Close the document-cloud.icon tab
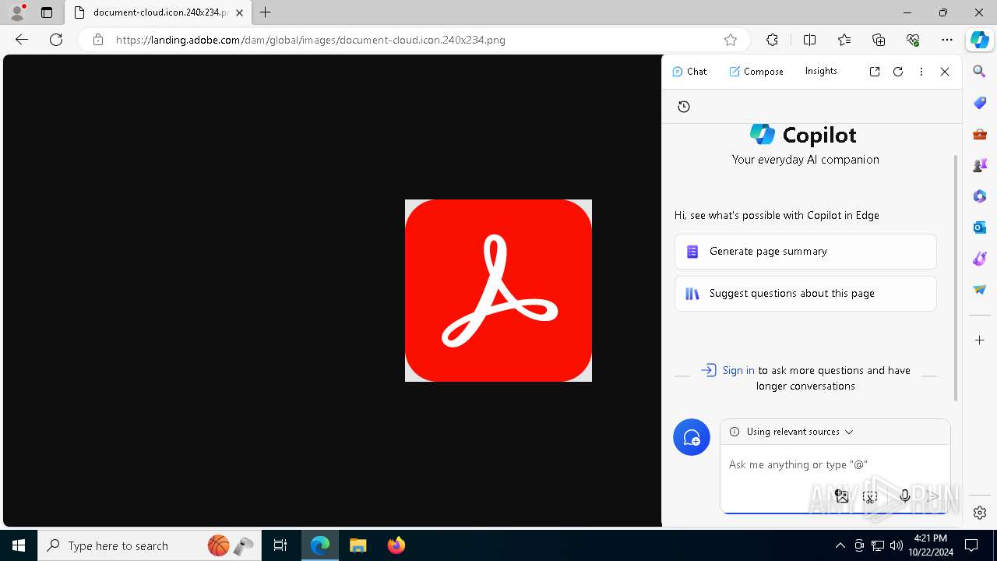The height and width of the screenshot is (561, 997). (x=239, y=12)
